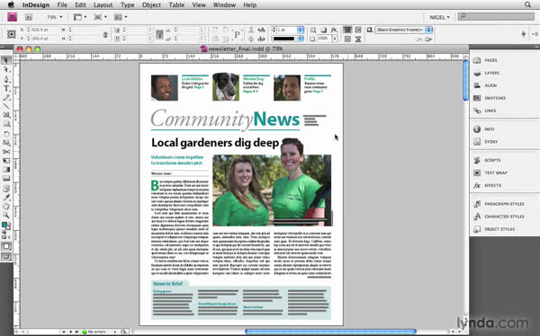Select the Eyedropper tool

(6, 197)
